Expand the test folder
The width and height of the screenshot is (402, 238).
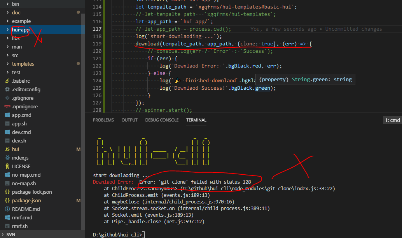pos(7,73)
